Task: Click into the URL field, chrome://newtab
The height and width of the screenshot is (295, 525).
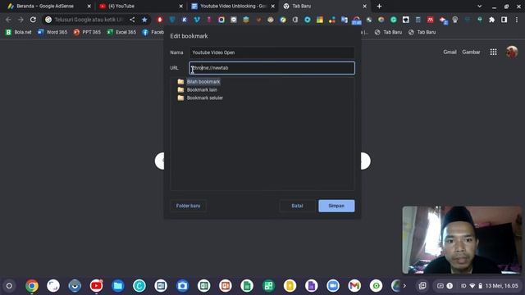Action: (x=272, y=68)
